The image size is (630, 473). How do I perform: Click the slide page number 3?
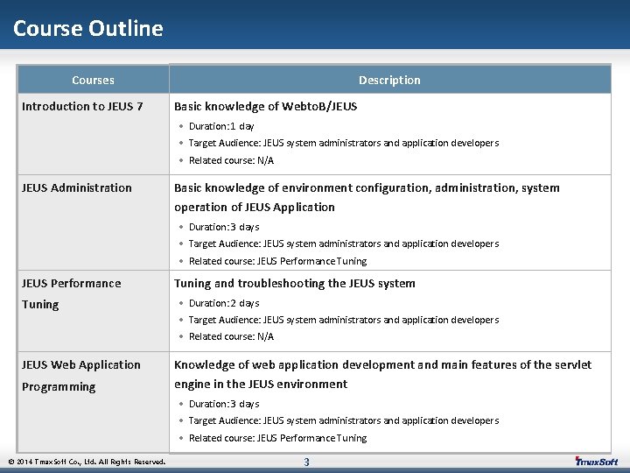pyautogui.click(x=306, y=462)
